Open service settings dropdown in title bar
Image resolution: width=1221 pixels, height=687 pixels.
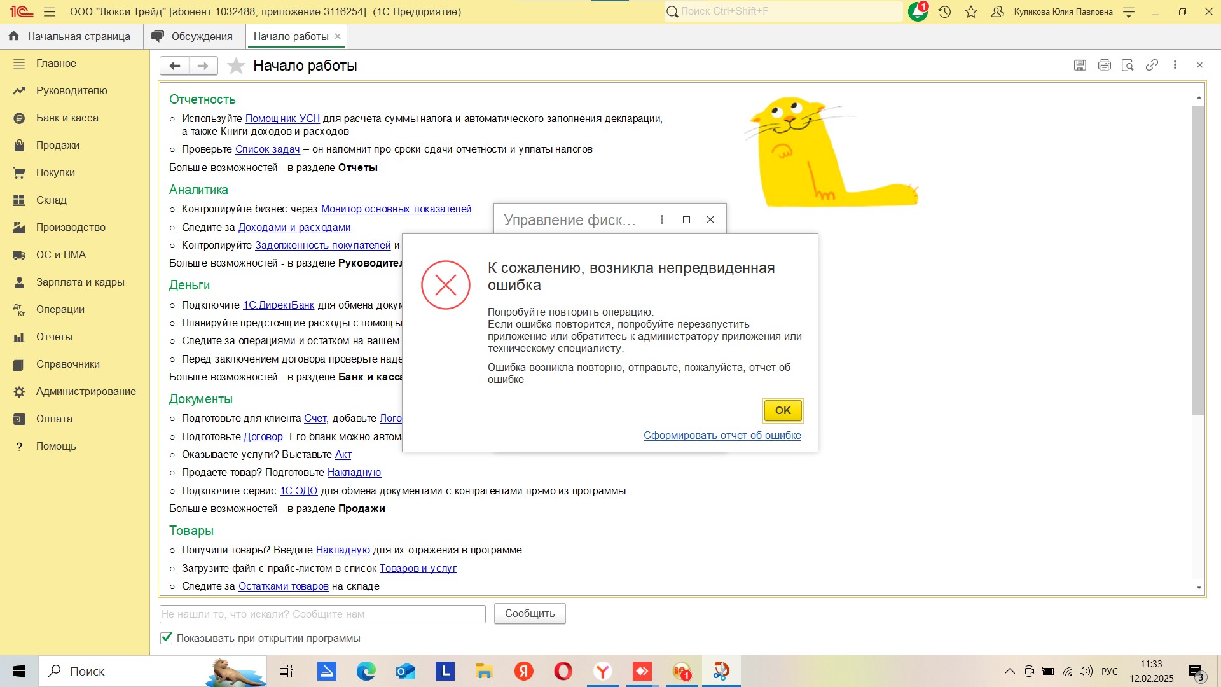tap(1129, 11)
